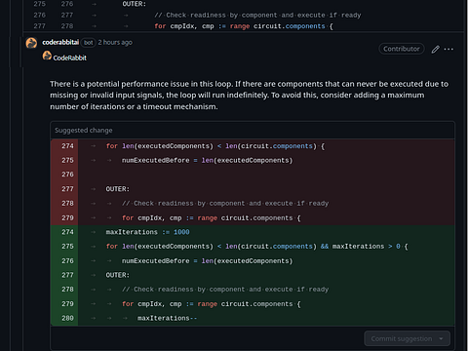Click the review comment paragraph about performance issue
The image size is (468, 351).
[x=249, y=96]
